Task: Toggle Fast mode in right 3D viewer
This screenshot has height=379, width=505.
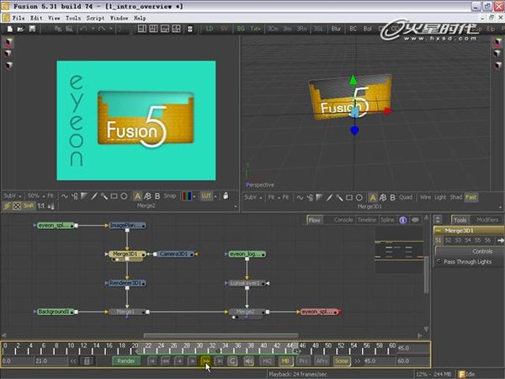Action: click(470, 197)
